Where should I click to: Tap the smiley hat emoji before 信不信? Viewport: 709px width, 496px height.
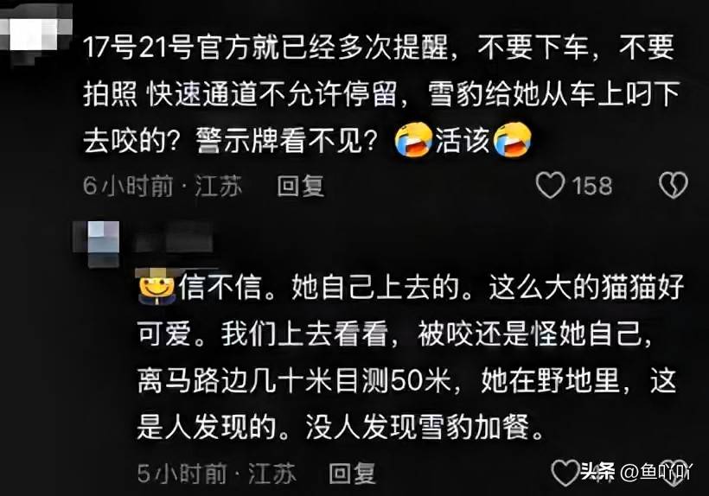point(156,286)
